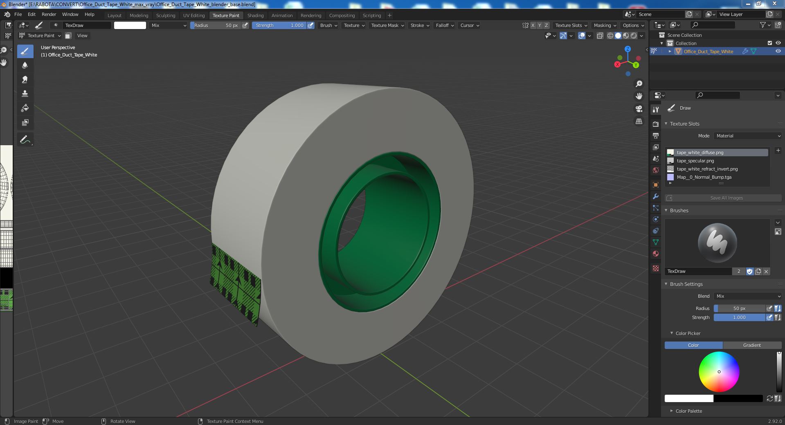The width and height of the screenshot is (785, 425).
Task: Click the viewport pan hand icon
Action: pyautogui.click(x=639, y=96)
